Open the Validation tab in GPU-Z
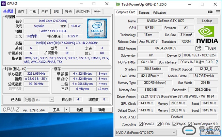The image size is (222, 137). pos(159,13)
